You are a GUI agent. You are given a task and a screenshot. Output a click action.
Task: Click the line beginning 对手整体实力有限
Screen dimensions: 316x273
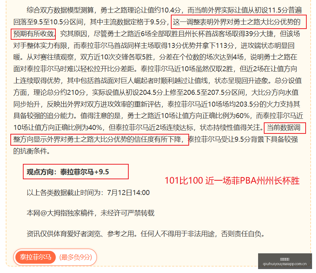click(x=154, y=45)
